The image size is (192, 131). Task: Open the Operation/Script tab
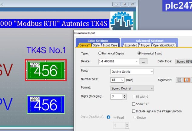pos(164,45)
